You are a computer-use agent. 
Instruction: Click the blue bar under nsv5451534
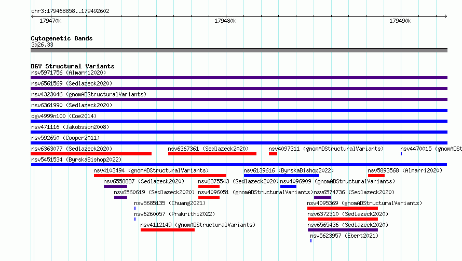pyautogui.click(x=239, y=165)
